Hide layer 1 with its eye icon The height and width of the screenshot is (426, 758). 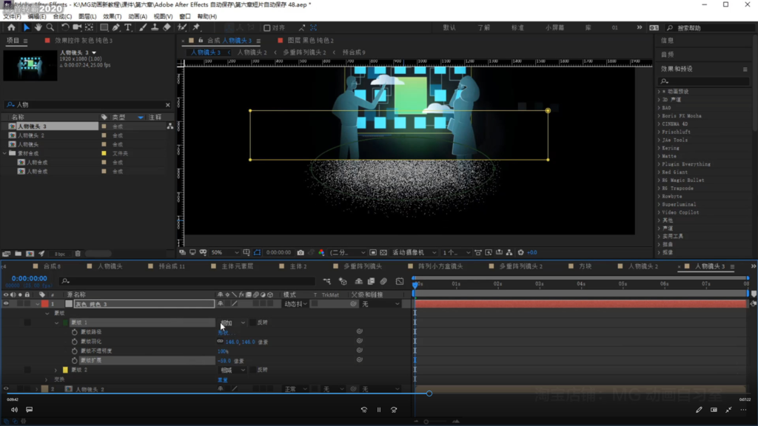6,304
